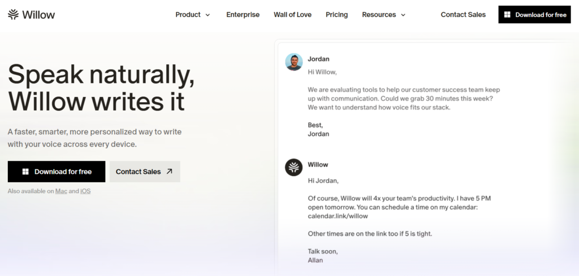Image resolution: width=579 pixels, height=276 pixels.
Task: Click Contact Sales in the header
Action: [463, 15]
